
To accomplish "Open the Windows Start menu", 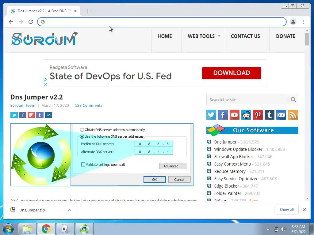I will (x=8, y=229).
